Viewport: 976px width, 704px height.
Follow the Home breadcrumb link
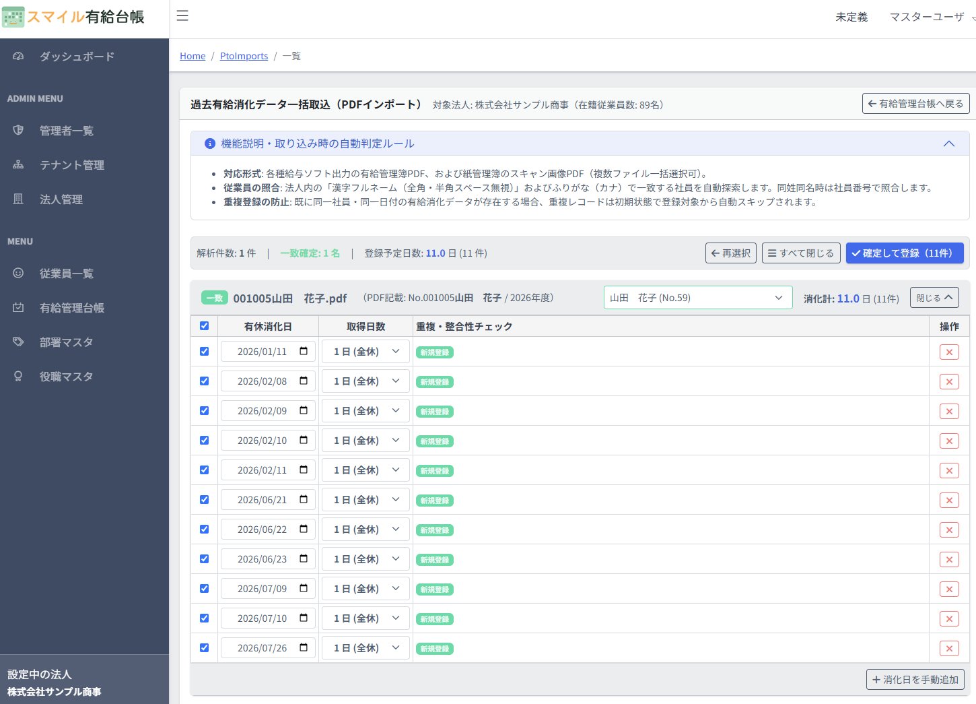[193, 56]
